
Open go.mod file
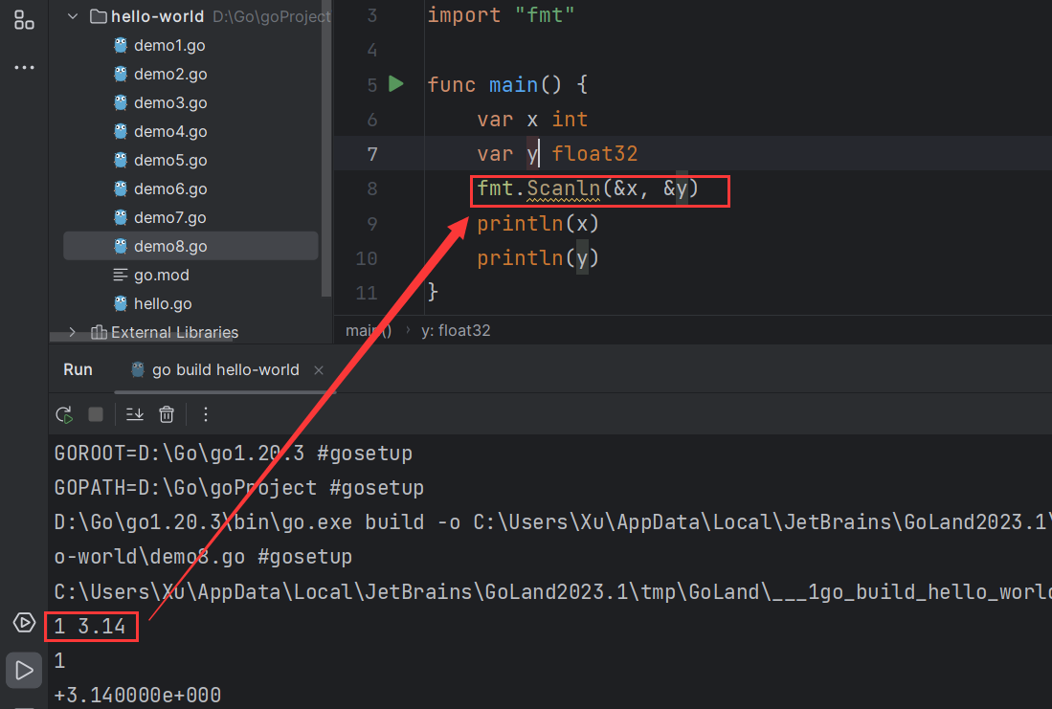pyautogui.click(x=161, y=275)
